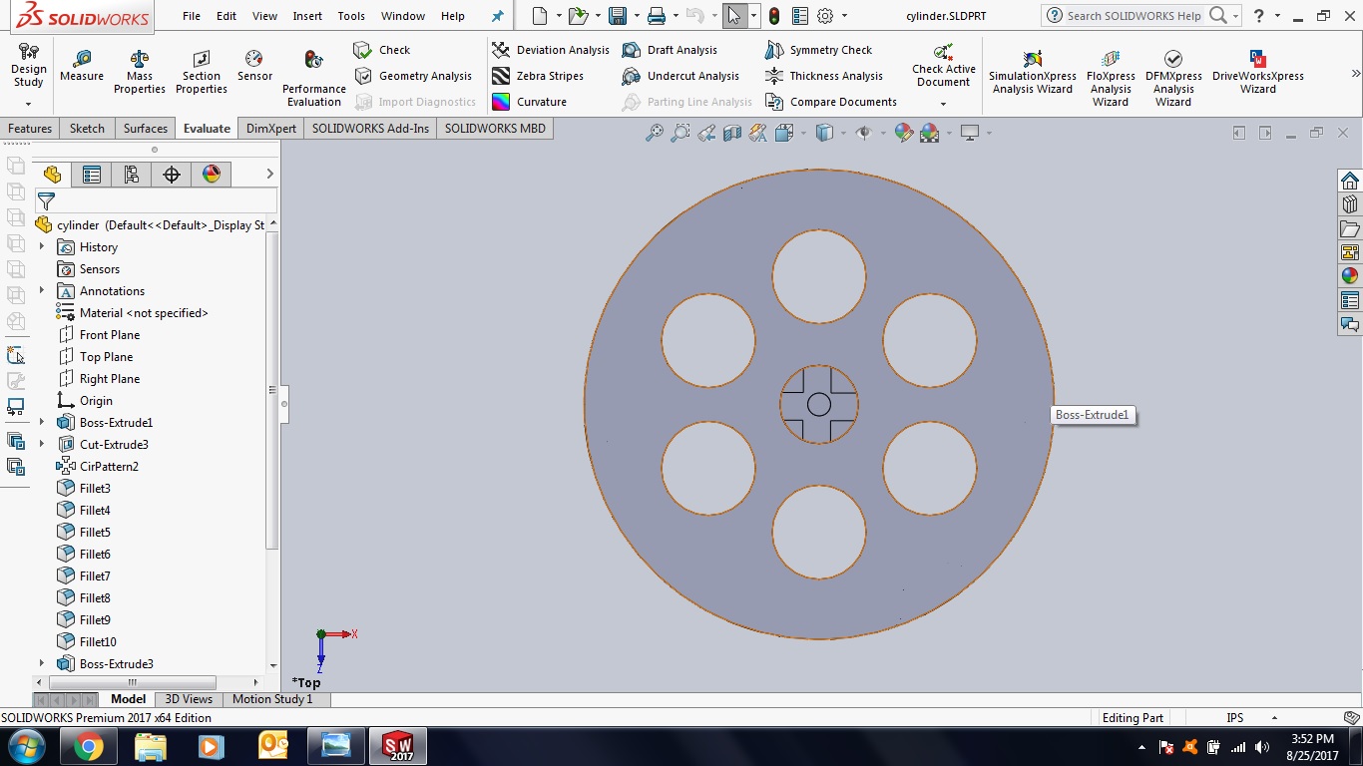Viewport: 1363px width, 766px height.
Task: Launch SimulationXpress Analysis Wizard
Action: pos(1033,72)
